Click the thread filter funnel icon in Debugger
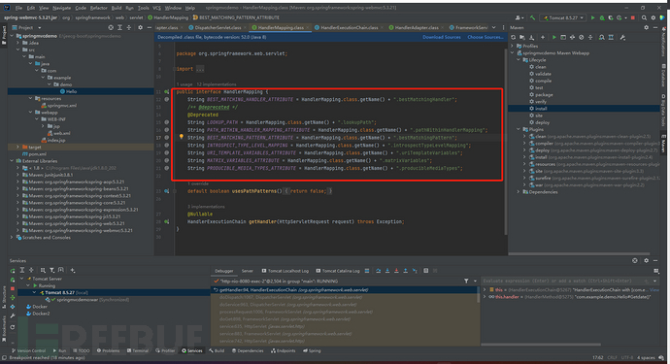This screenshot has width=670, height=364. pyautogui.click(x=466, y=281)
